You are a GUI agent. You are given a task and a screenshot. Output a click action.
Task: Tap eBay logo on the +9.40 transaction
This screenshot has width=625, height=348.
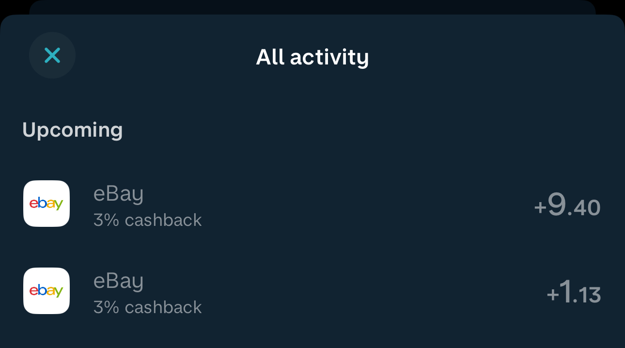point(47,204)
